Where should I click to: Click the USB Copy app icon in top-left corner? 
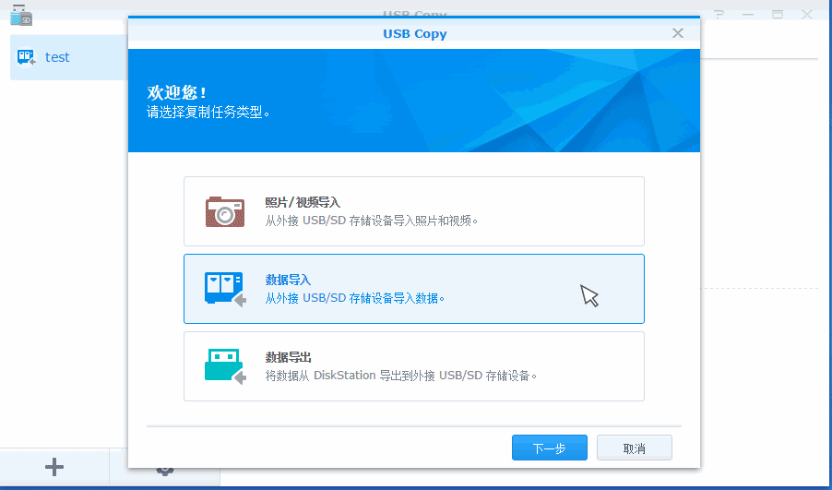click(21, 15)
